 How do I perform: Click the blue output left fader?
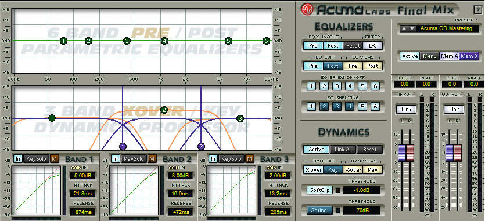[x=450, y=153]
